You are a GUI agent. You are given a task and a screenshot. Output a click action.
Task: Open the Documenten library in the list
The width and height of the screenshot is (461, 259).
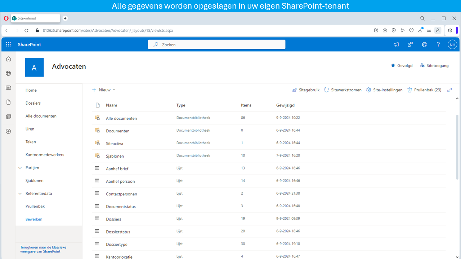click(118, 131)
